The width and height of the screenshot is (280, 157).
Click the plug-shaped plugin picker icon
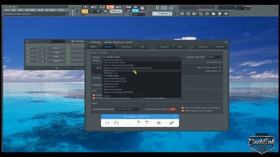coord(220,14)
